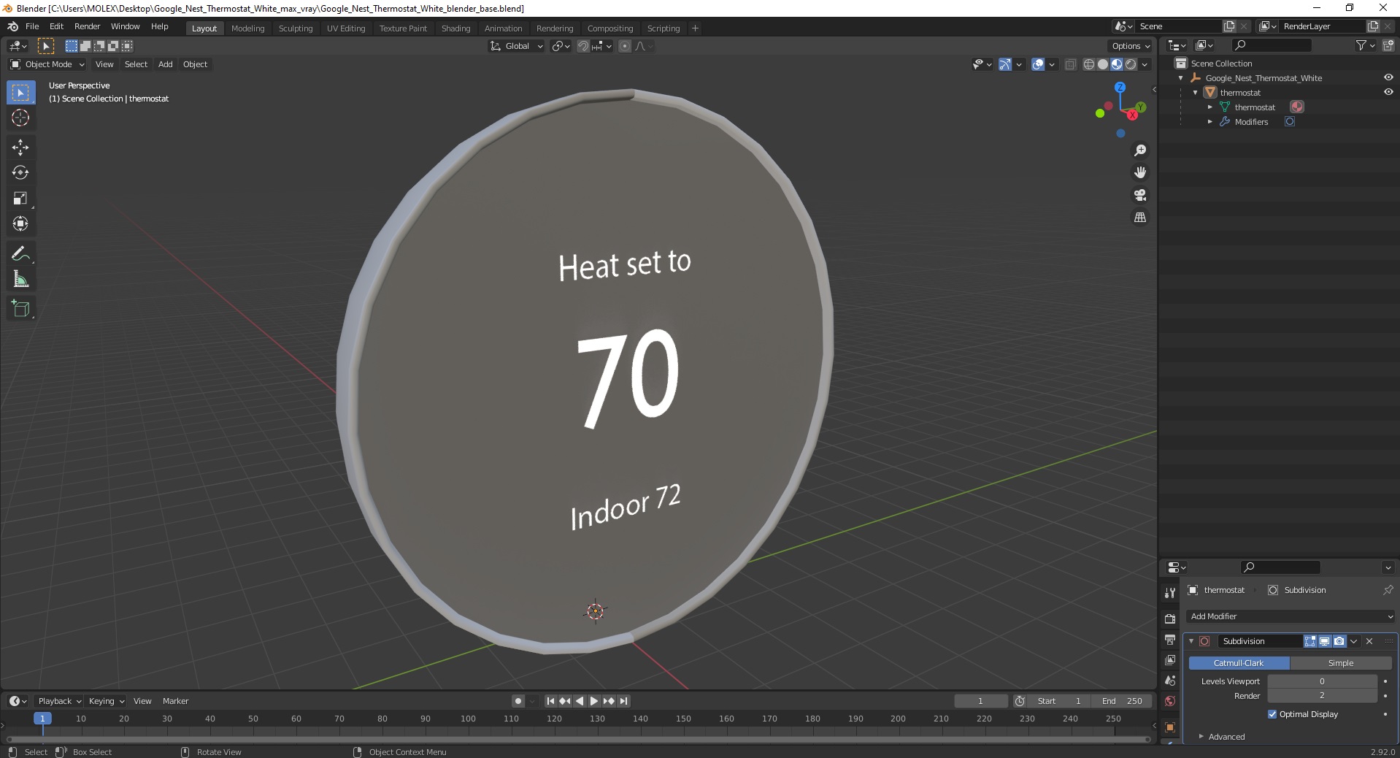Viewport: 1400px width, 758px height.
Task: Switch perspective/orthographic grid icon
Action: click(1139, 218)
